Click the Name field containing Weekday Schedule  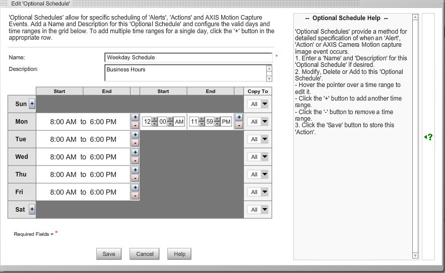pos(188,57)
